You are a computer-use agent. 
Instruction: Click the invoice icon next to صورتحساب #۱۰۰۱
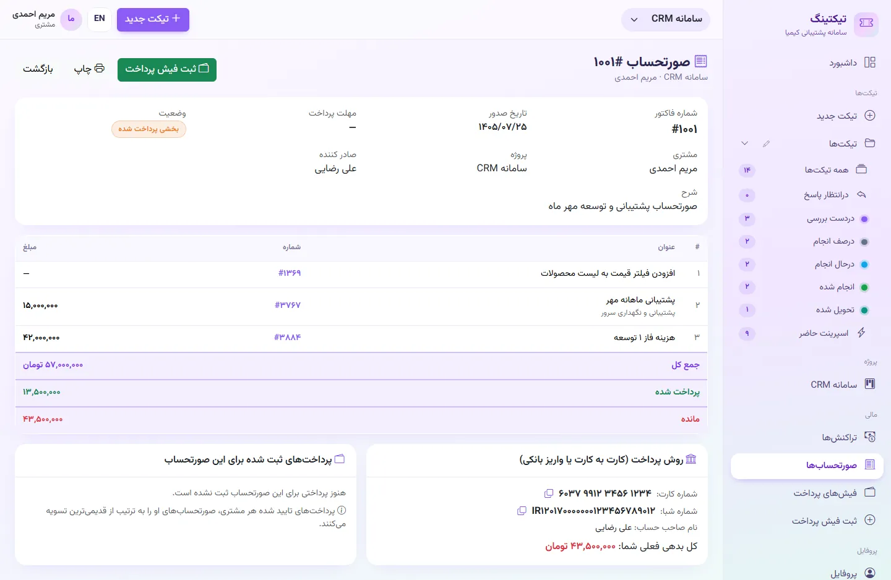701,61
